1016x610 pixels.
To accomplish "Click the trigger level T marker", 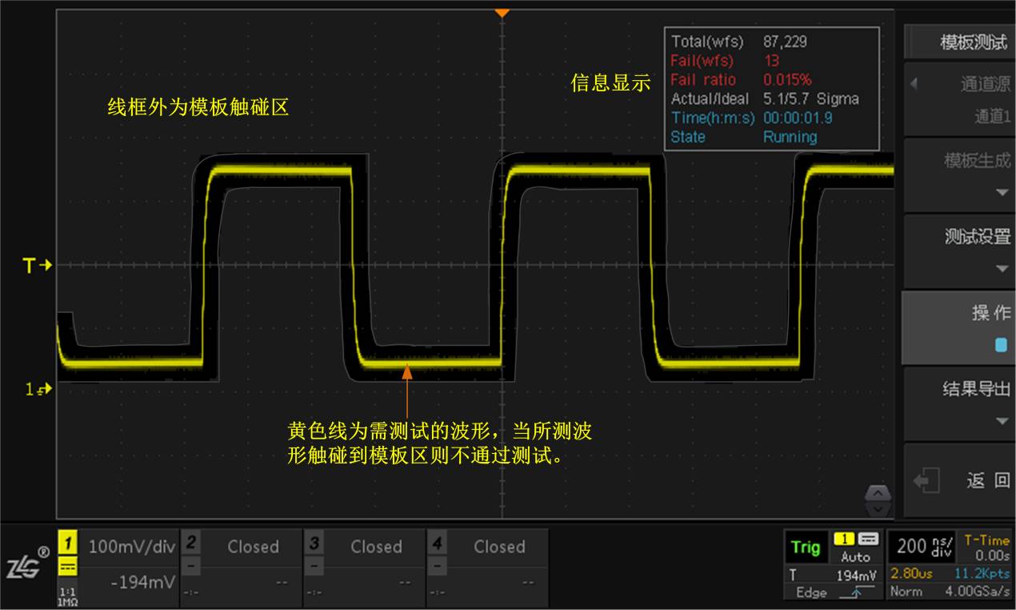I will 37,265.
